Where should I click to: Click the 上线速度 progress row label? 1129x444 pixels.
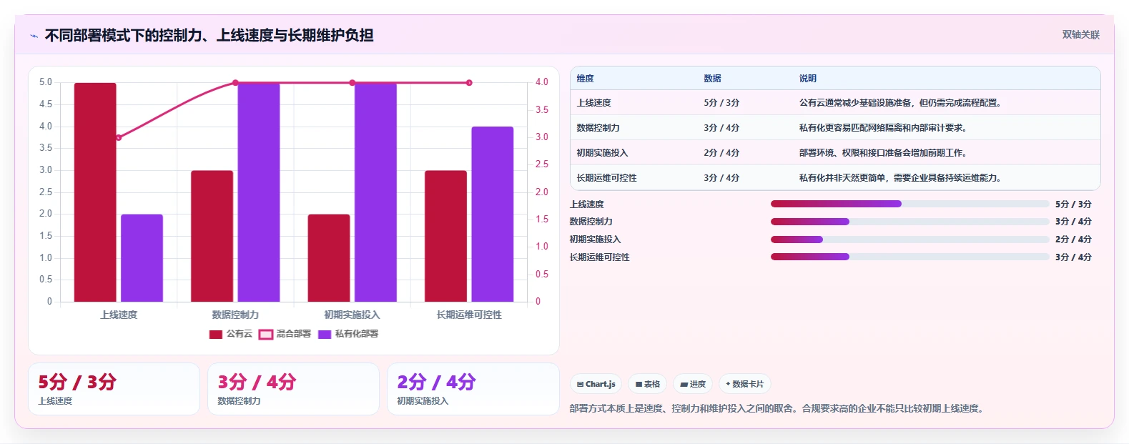click(x=587, y=204)
